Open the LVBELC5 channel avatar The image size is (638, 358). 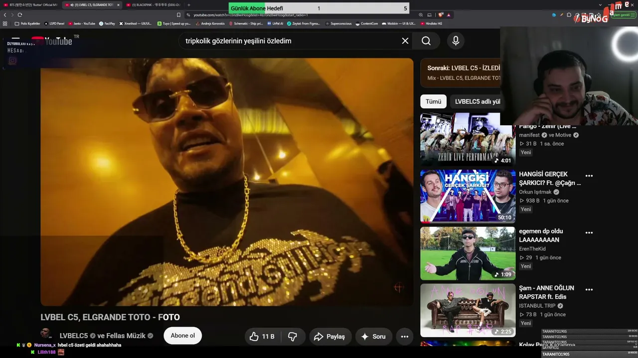(47, 334)
